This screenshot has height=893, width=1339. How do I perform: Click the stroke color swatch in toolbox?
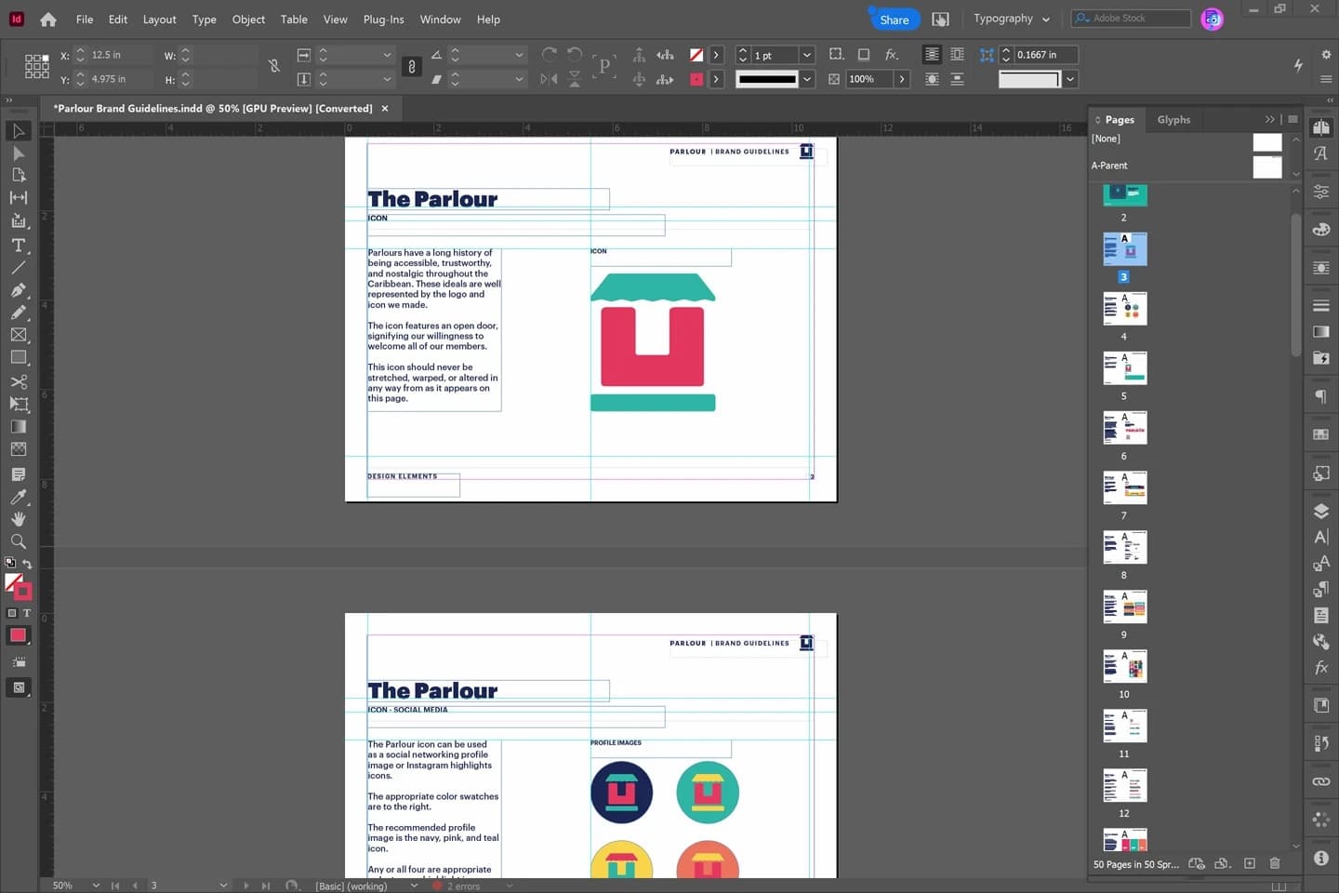pyautogui.click(x=21, y=590)
